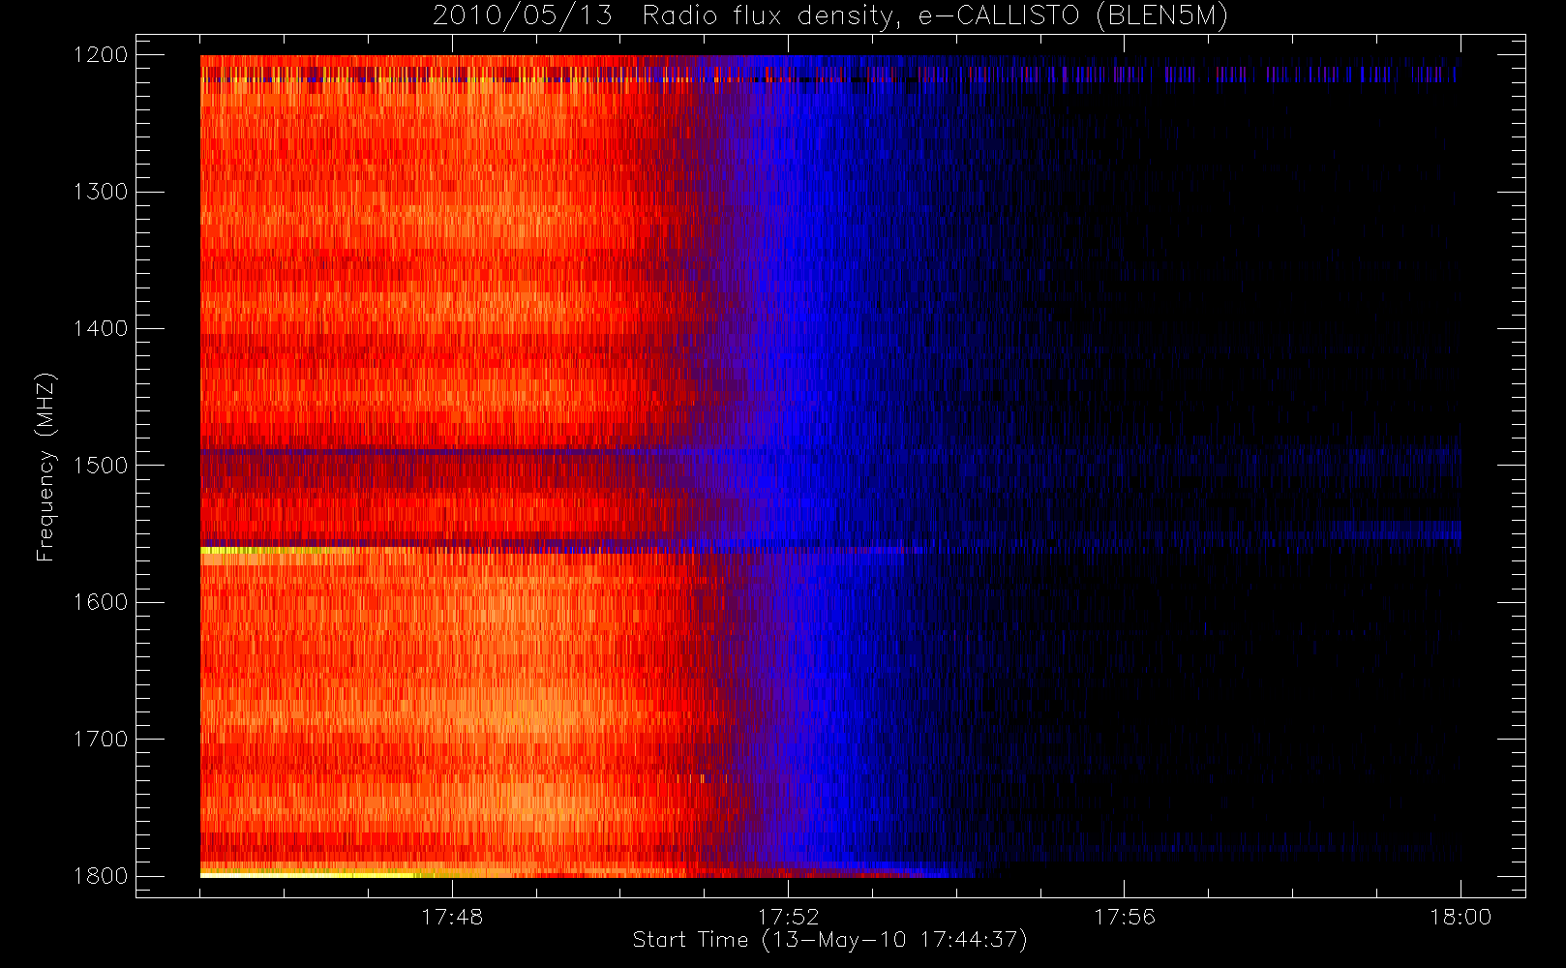Click the 1500 frequency tick label
This screenshot has height=968, width=1566.
pyautogui.click(x=101, y=466)
